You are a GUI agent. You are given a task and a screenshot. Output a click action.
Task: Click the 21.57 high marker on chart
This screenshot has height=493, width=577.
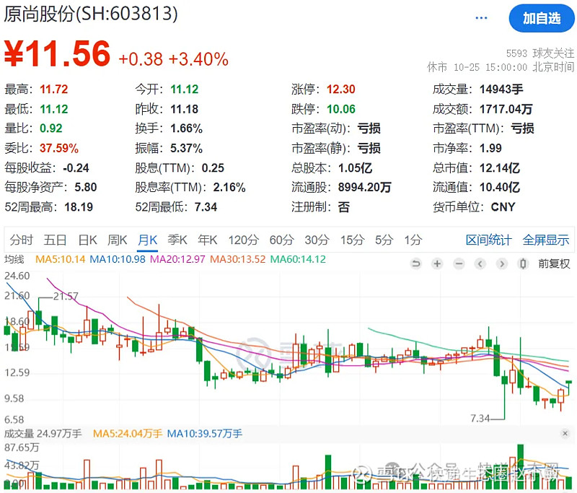coord(66,297)
